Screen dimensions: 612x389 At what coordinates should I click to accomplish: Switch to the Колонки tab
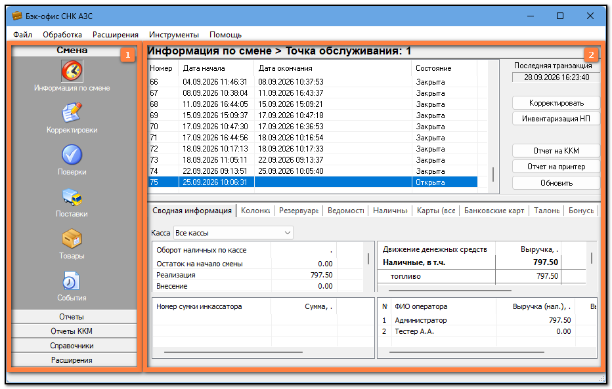pyautogui.click(x=255, y=211)
